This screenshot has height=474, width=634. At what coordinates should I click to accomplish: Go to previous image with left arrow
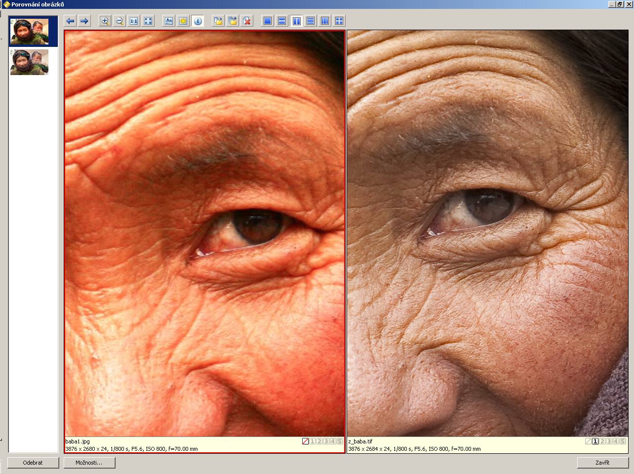pyautogui.click(x=70, y=21)
